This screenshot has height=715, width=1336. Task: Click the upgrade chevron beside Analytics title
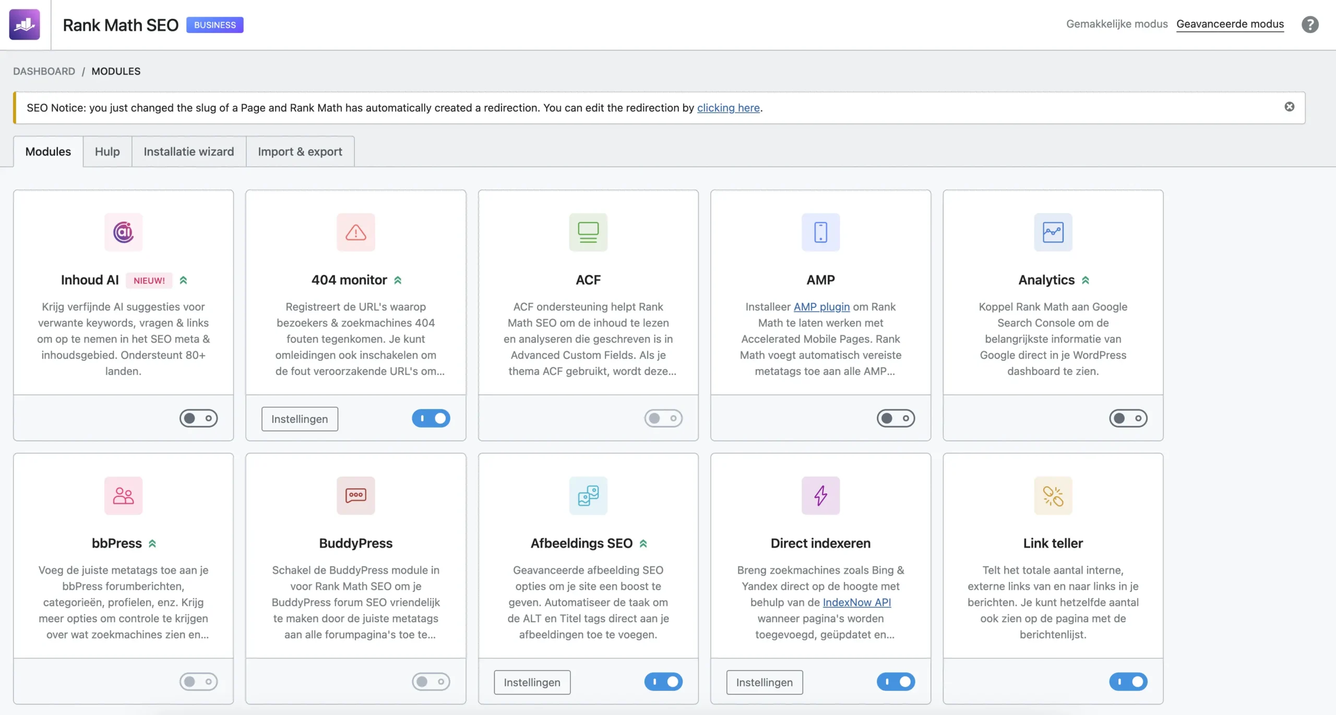tap(1085, 280)
